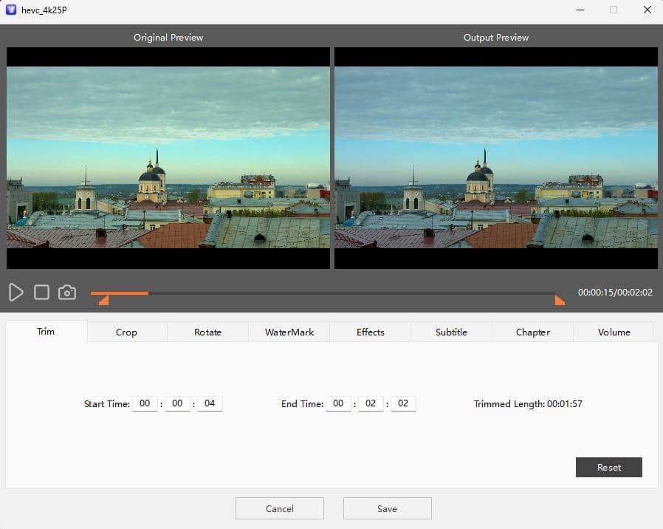This screenshot has height=529, width=663.
Task: Select the WaterMark tab
Action: [x=289, y=332]
